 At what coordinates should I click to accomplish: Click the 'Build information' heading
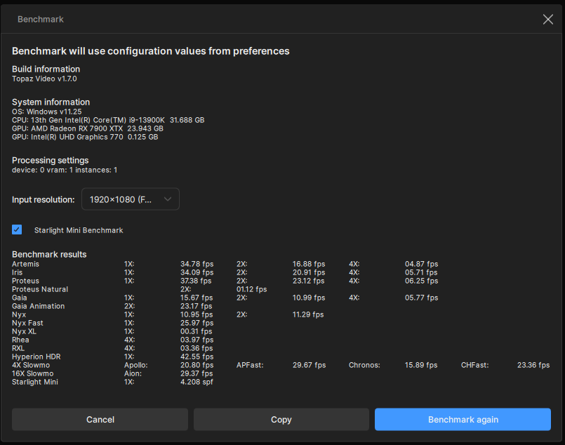coord(46,69)
